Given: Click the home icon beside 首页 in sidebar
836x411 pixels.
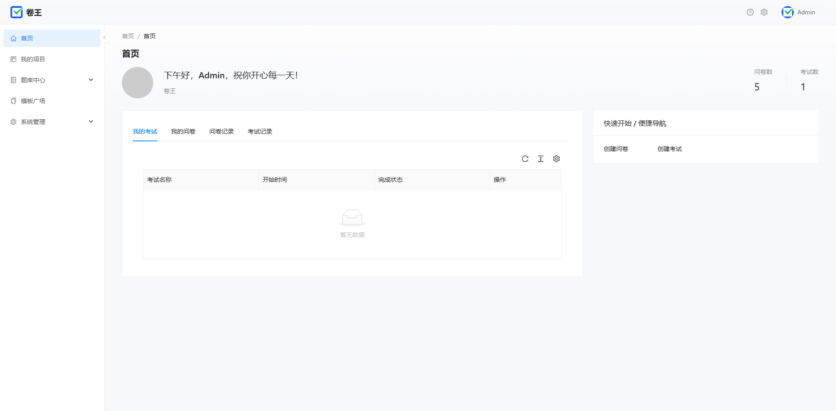Looking at the screenshot, I should (13, 38).
